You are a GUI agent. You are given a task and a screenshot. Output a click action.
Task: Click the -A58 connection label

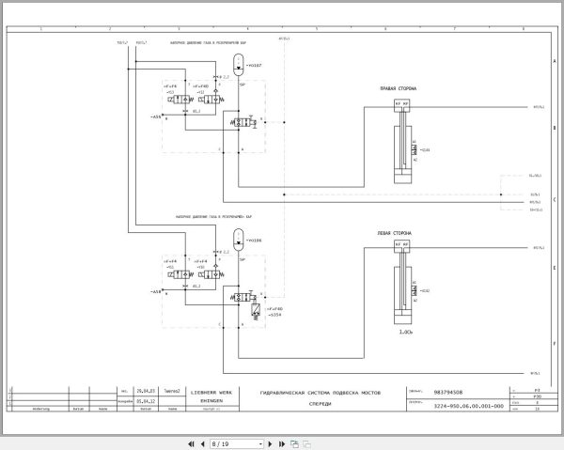point(156,292)
